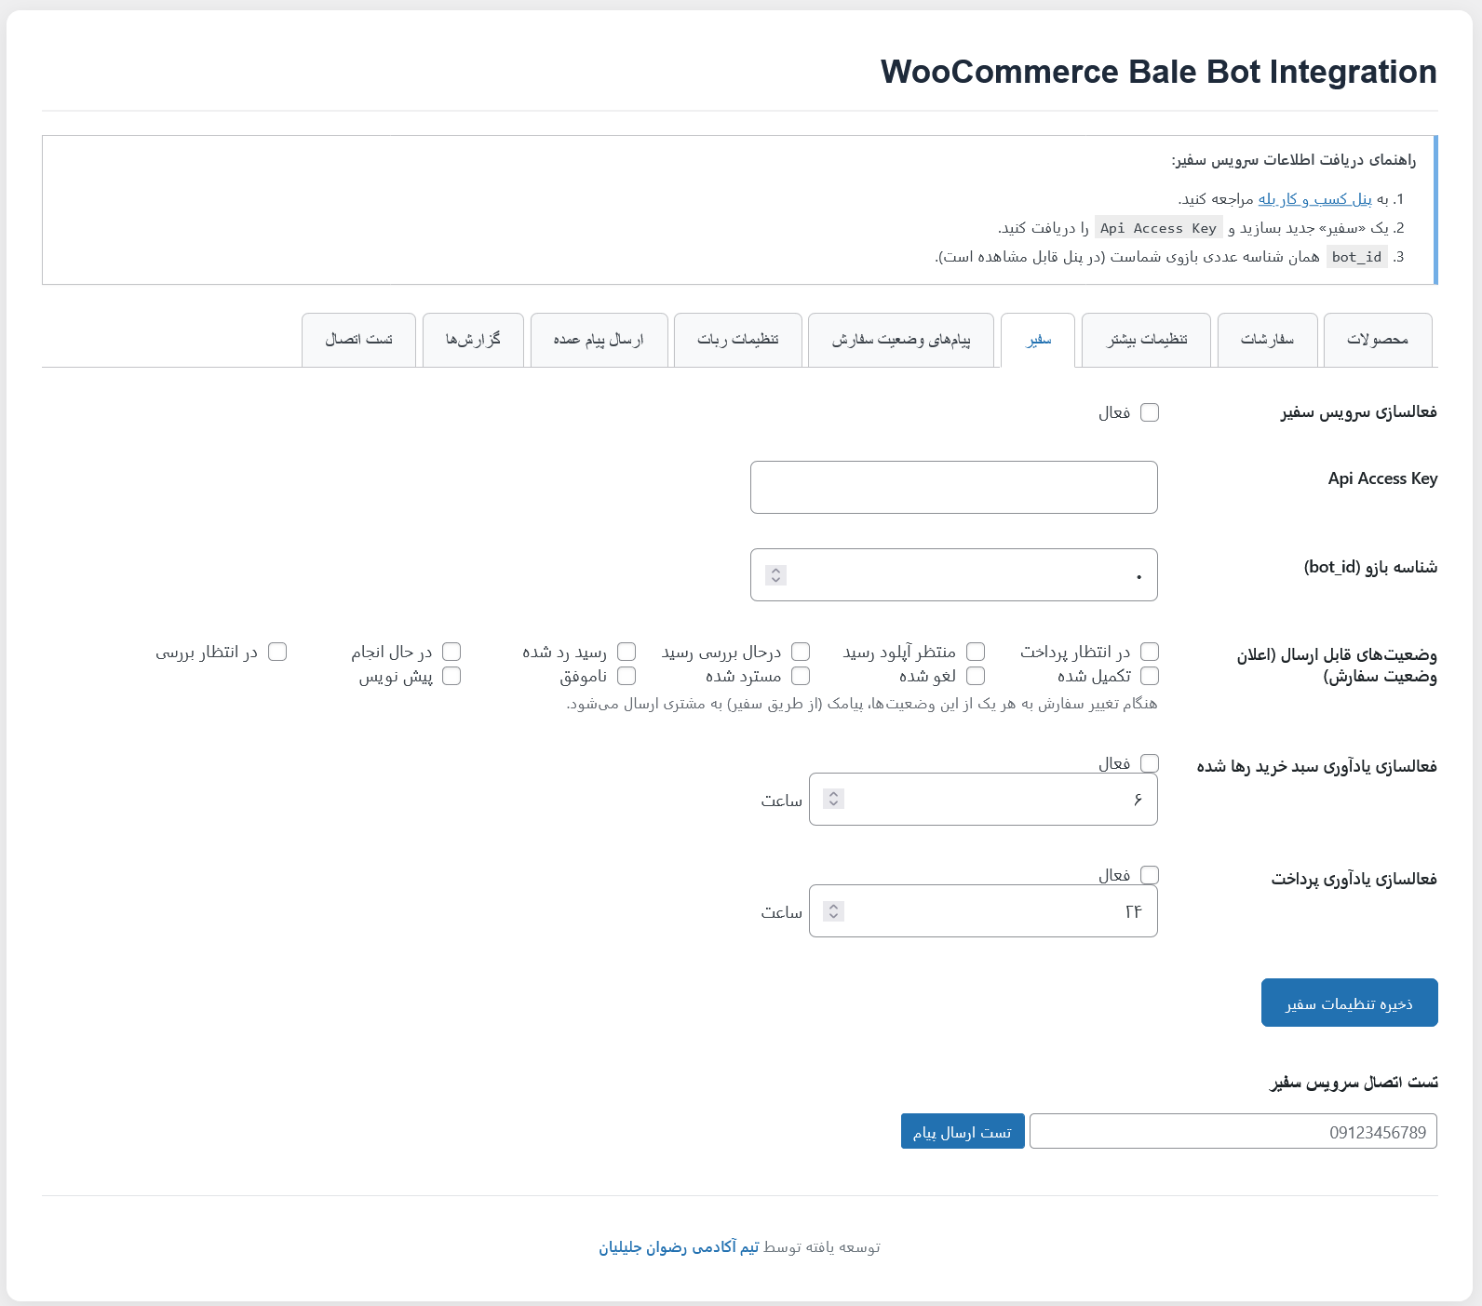
Task: Click the Api Access Key input field
Action: tap(954, 487)
